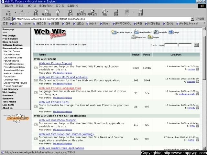Open the Mail button dropdown arrow
Viewport: 207px width, 155px height.
tap(107, 11)
